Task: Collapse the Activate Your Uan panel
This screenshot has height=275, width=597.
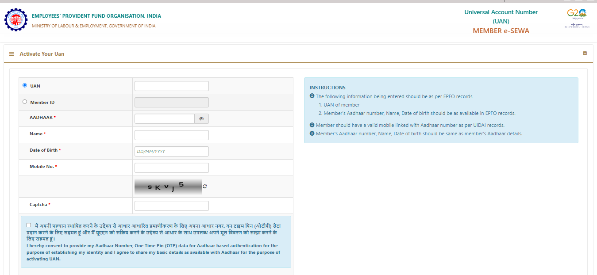Action: point(585,53)
